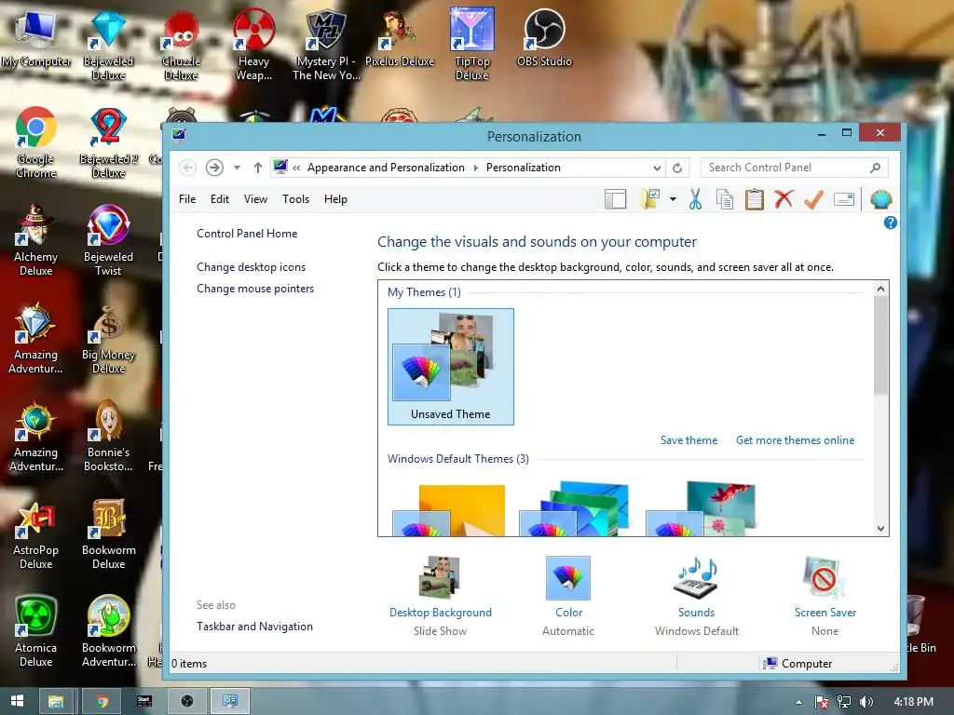
Task: Click the folder options icon in toolbar
Action: 650,199
